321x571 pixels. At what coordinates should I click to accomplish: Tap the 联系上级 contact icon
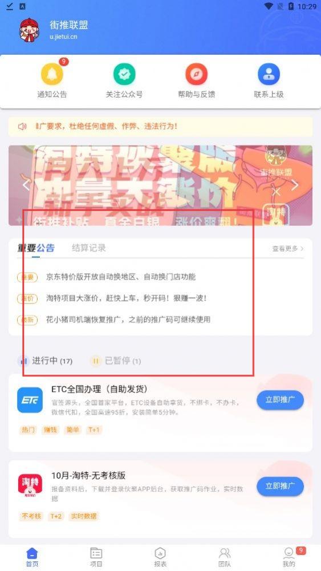[269, 74]
